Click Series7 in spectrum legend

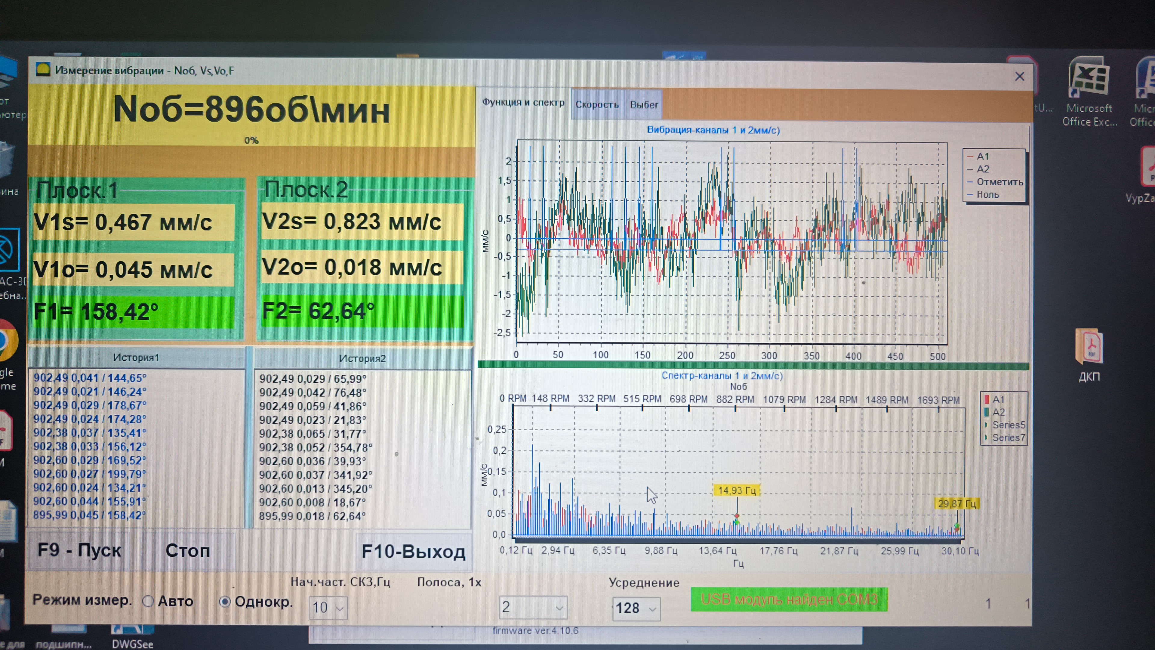[1004, 437]
